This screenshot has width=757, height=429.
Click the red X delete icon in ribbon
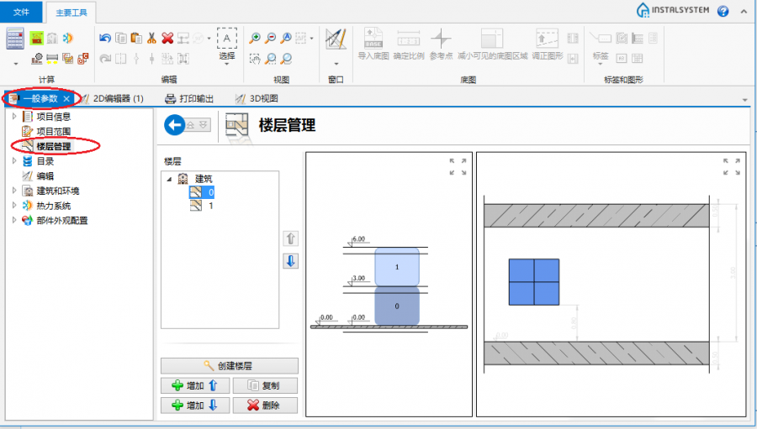pos(167,38)
